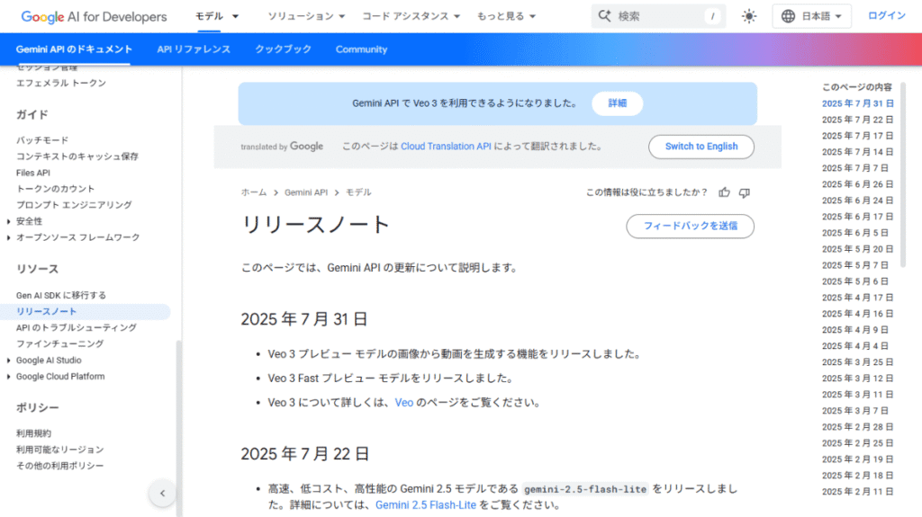The image size is (922, 517).
Task: Jump to 2025 年 2 月 11 日 in contents
Action: click(x=857, y=492)
